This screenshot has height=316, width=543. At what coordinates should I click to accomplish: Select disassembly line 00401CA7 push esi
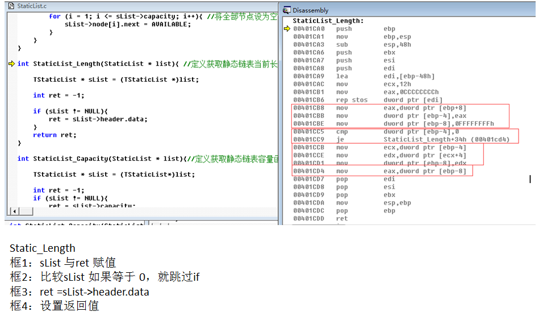click(x=344, y=60)
